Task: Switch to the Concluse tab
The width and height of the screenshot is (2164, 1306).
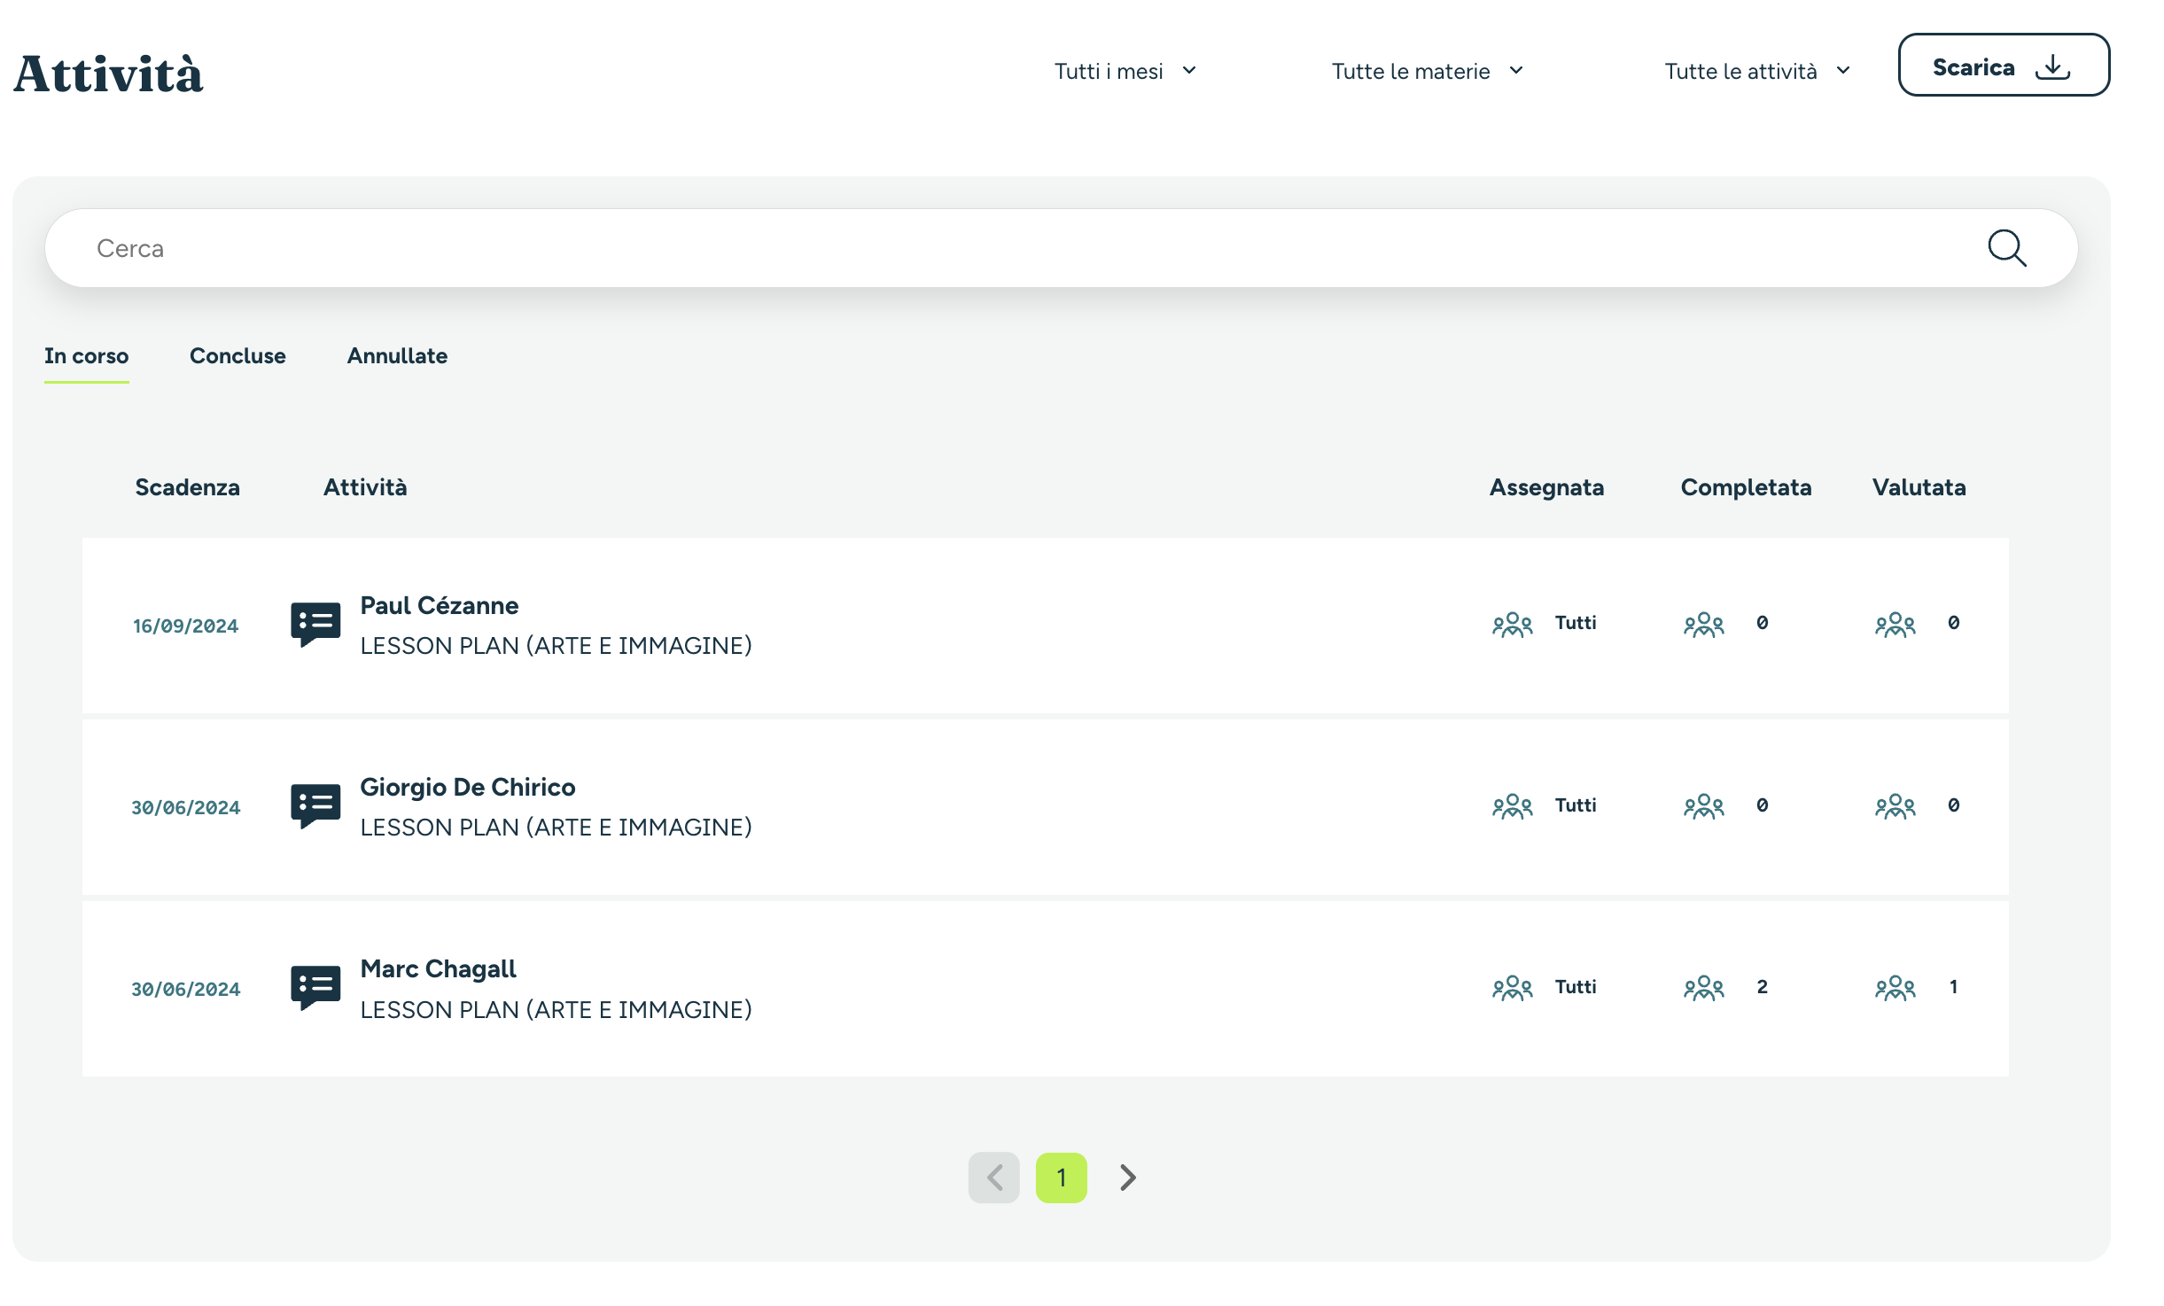Action: pyautogui.click(x=237, y=356)
